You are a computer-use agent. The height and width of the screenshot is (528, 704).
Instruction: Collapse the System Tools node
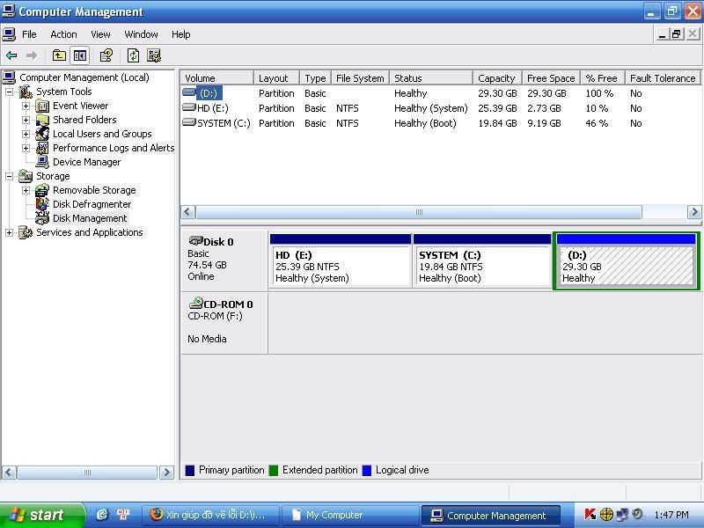click(9, 92)
